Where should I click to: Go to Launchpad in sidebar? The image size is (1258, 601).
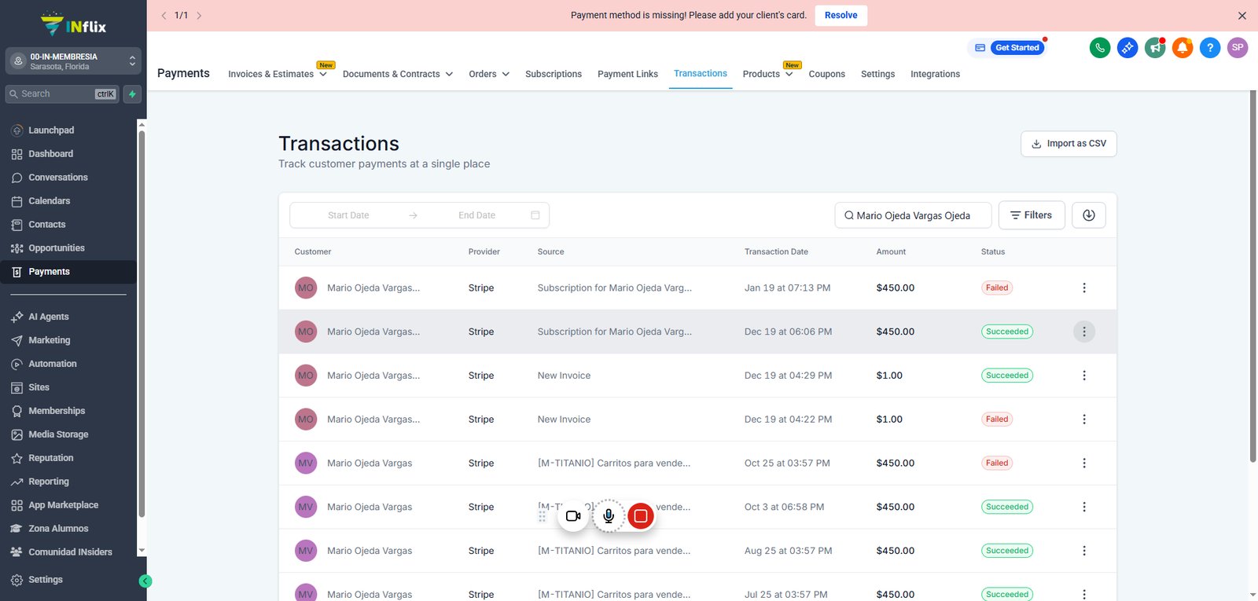coord(51,130)
